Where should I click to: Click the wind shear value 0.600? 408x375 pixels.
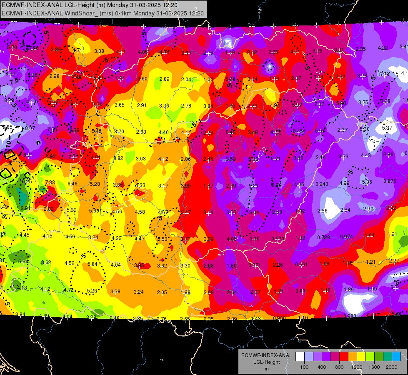(x=278, y=239)
